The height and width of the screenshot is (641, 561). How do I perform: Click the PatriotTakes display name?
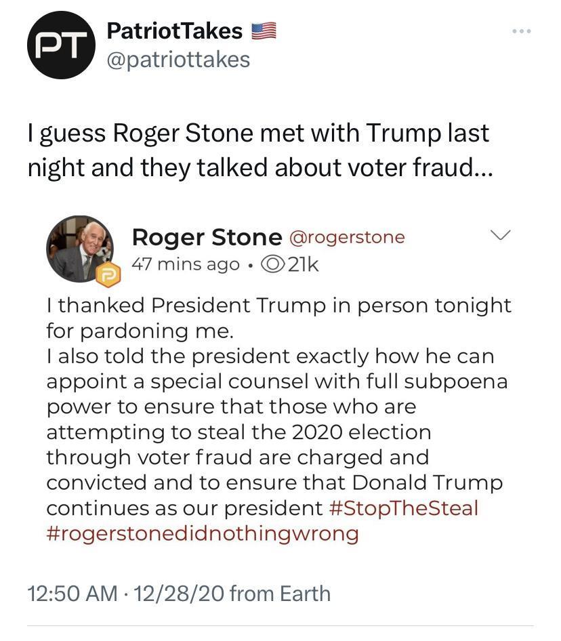[175, 31]
